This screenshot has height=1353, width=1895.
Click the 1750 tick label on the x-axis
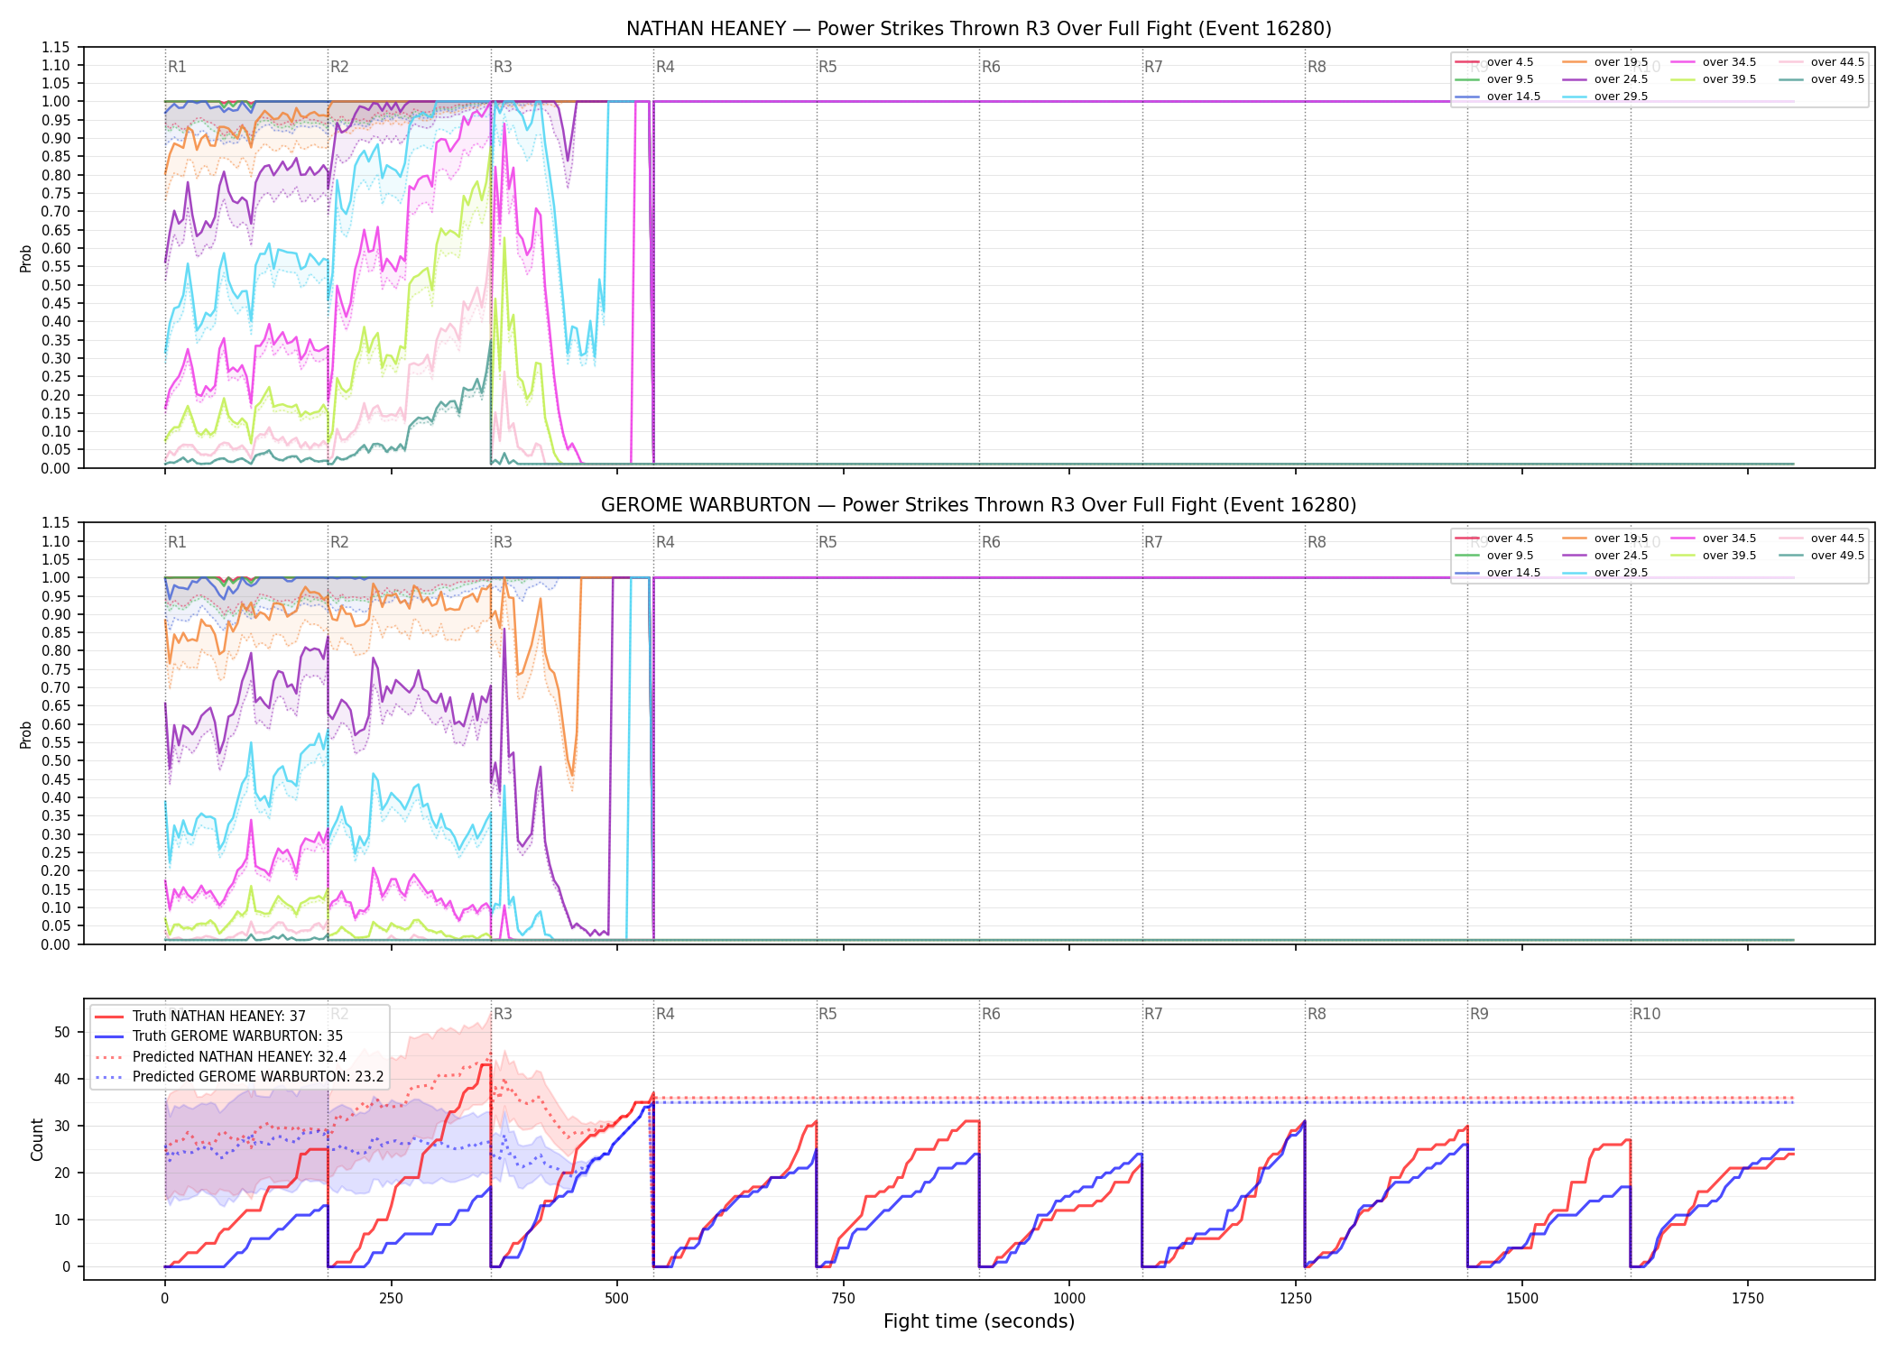pyautogui.click(x=1748, y=1298)
